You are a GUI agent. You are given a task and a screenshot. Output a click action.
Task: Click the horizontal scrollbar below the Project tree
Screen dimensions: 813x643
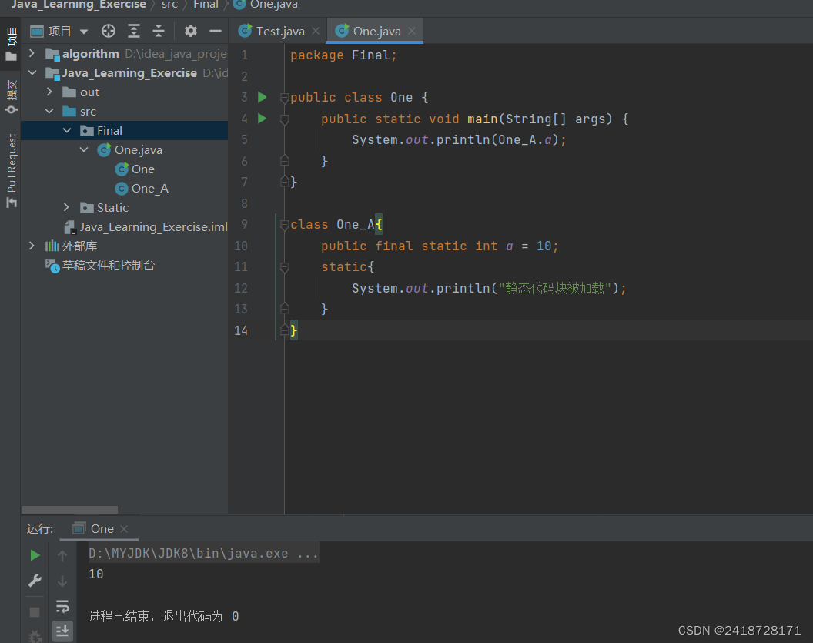(x=69, y=509)
